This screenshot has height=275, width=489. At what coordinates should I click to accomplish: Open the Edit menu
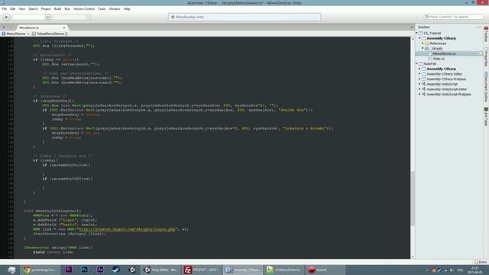tap(12, 8)
